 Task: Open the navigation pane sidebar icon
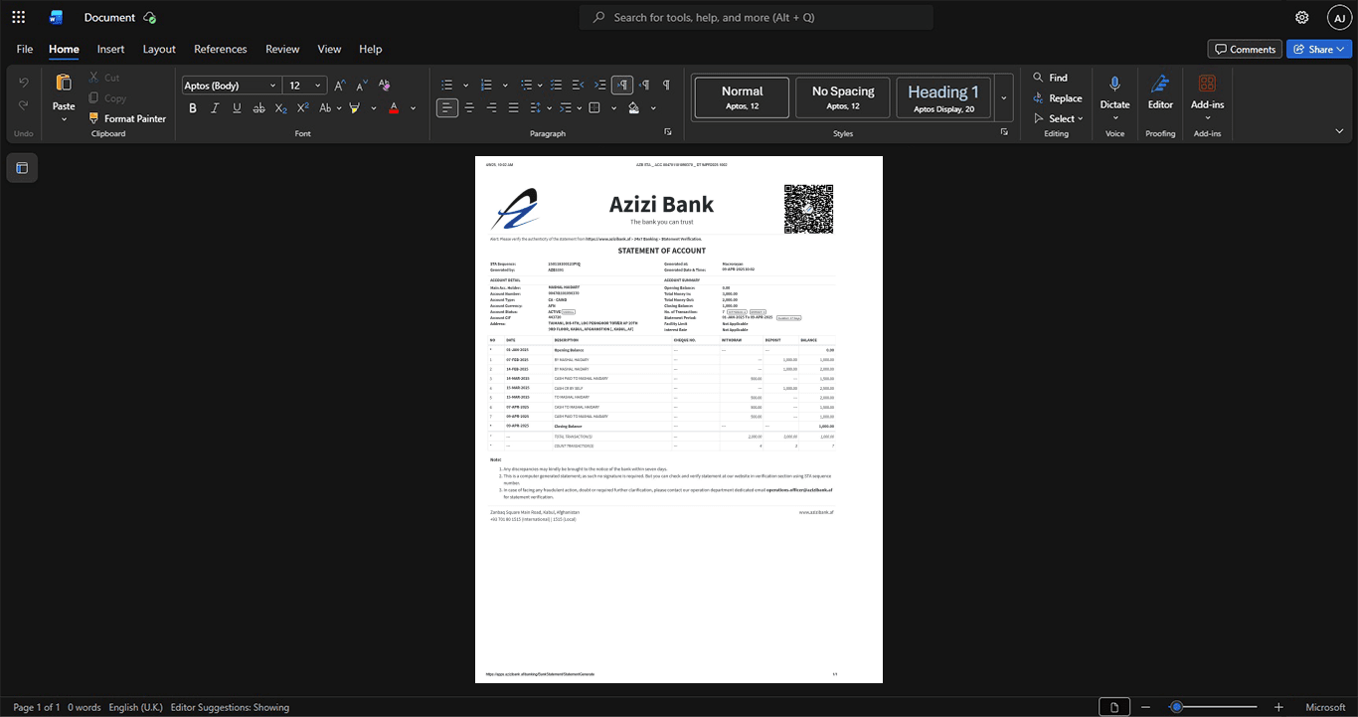click(x=22, y=168)
